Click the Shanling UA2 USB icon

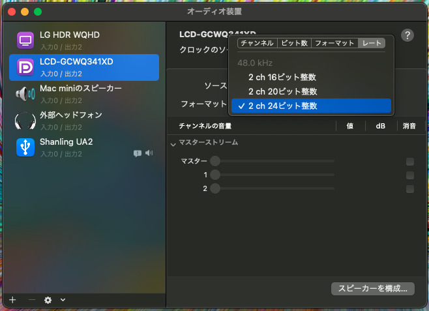25,147
